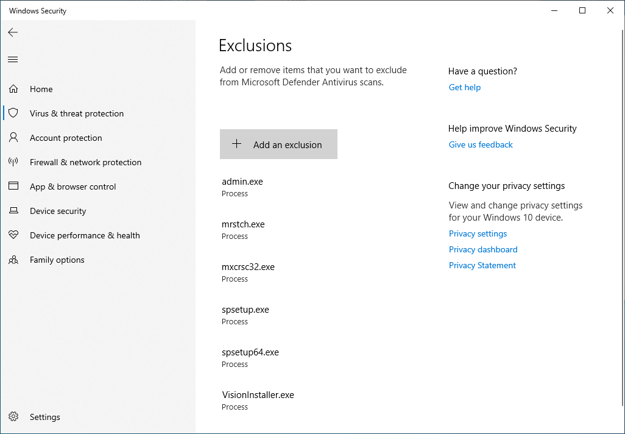
Task: Click Give us feedback link
Action: 481,144
